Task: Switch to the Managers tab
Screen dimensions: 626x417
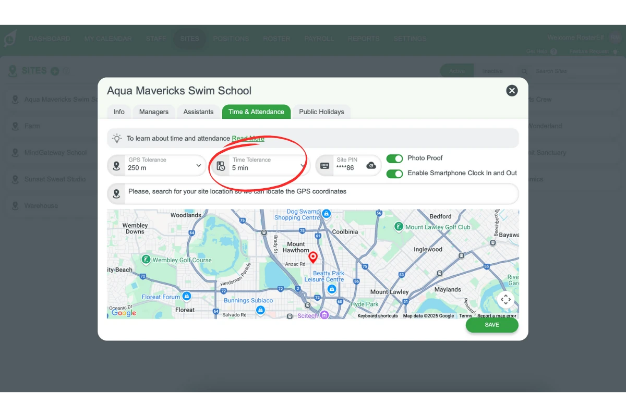Action: pos(154,112)
